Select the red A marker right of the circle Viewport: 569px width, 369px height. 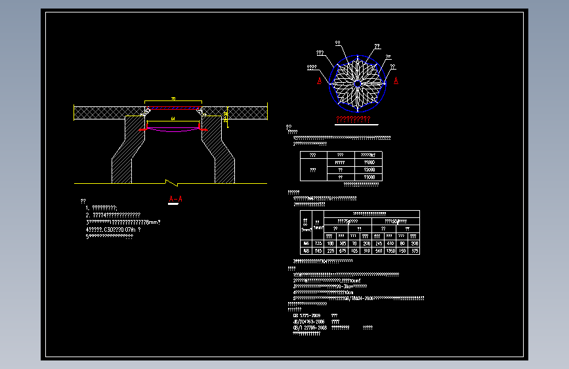point(396,81)
